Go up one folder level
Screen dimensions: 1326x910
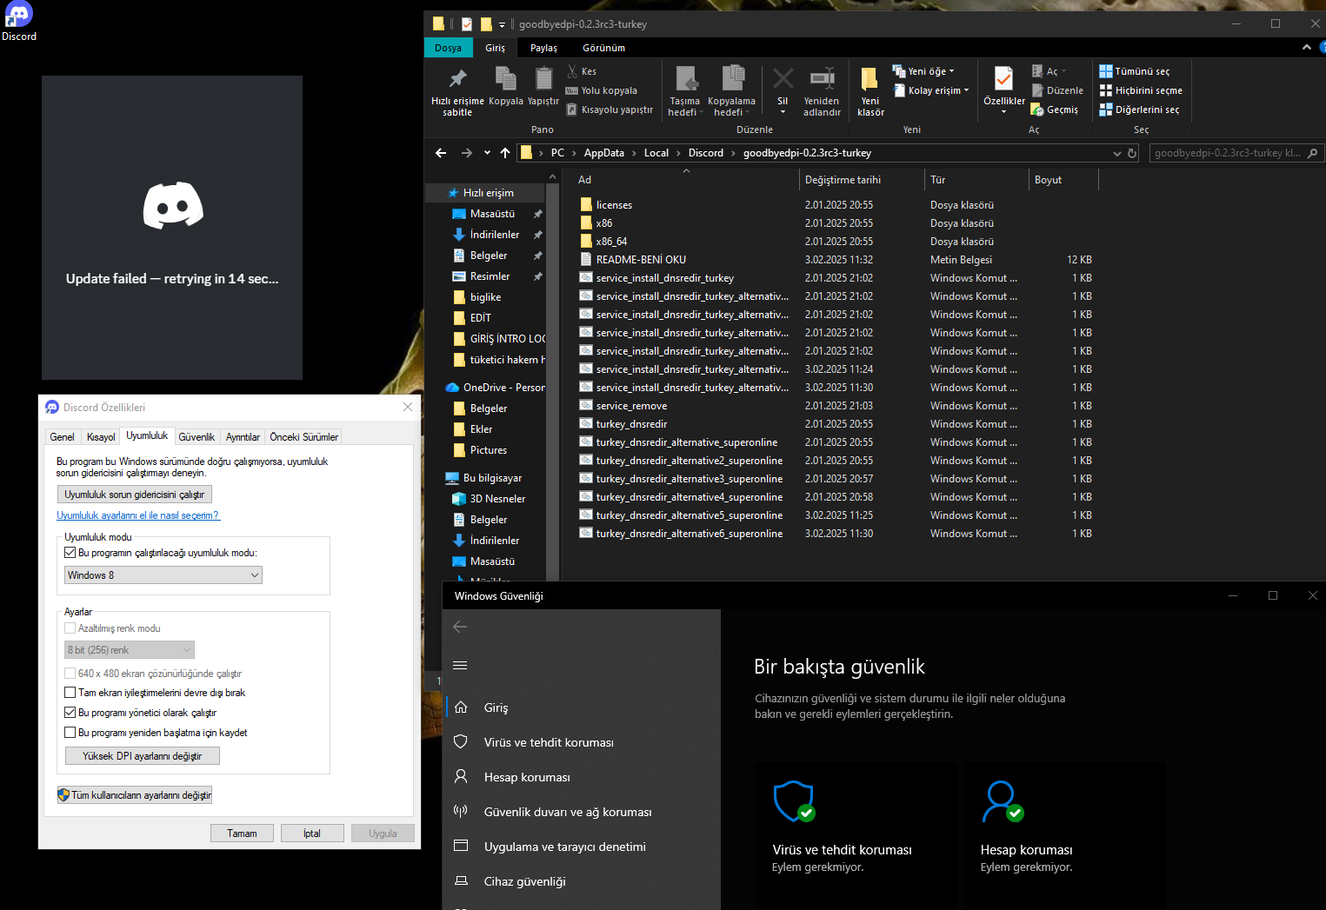[x=505, y=153]
